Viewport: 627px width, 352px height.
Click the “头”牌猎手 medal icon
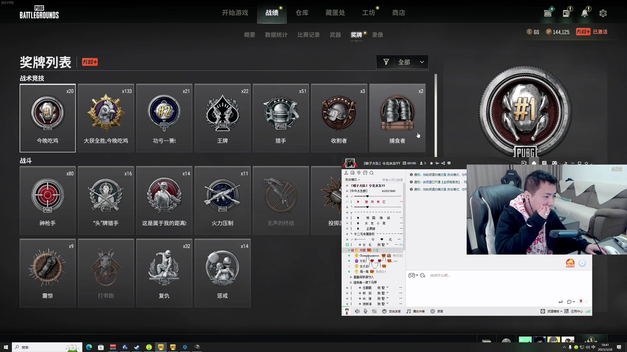[106, 195]
